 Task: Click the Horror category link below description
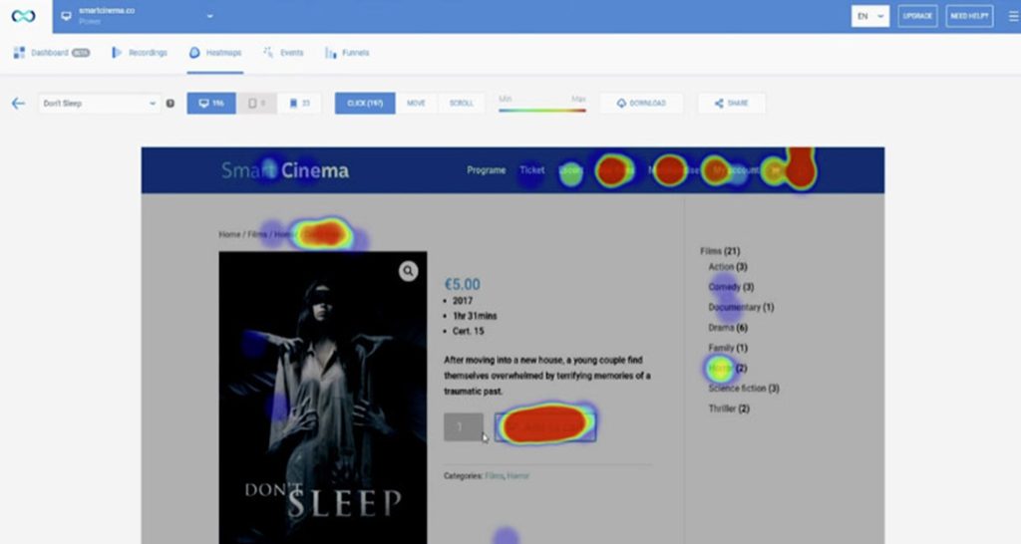click(517, 475)
